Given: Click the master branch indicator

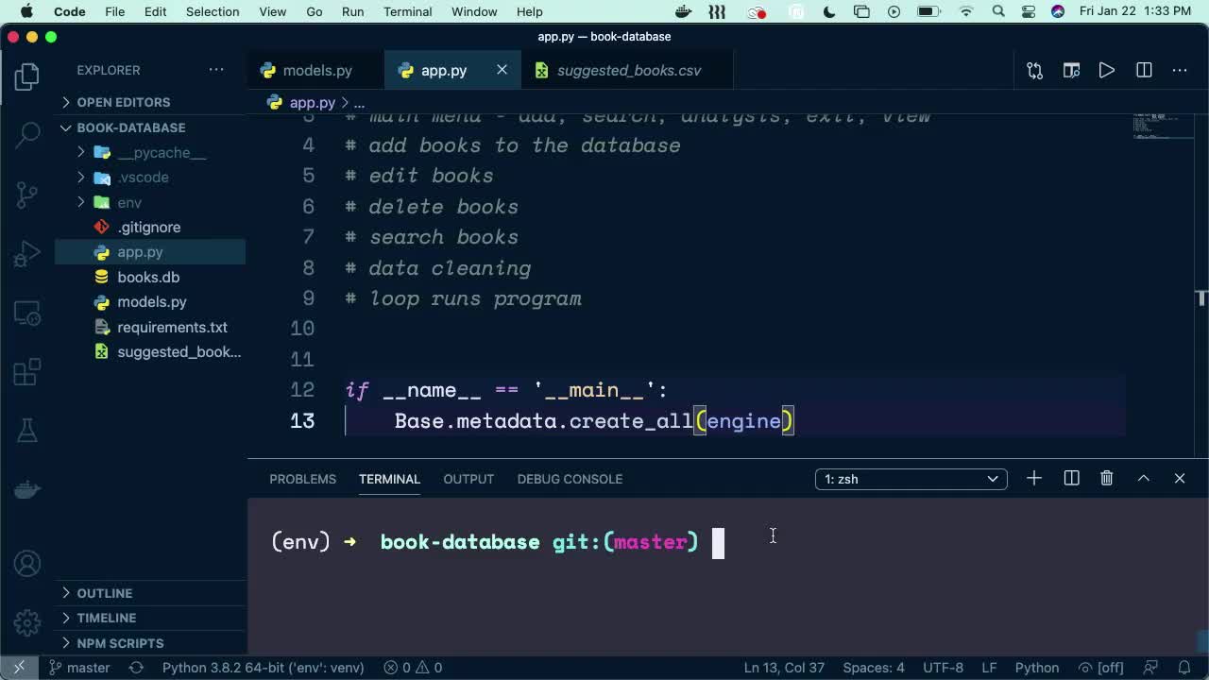Looking at the screenshot, I should [79, 668].
